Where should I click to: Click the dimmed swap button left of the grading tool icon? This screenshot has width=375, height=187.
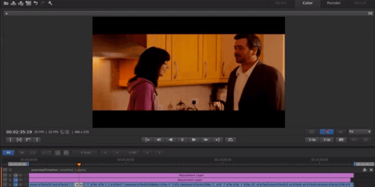pyautogui.click(x=46, y=153)
